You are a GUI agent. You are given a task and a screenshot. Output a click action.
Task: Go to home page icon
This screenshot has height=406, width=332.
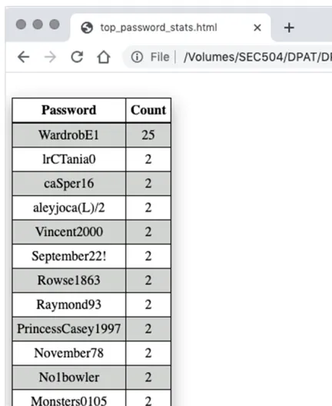pyautogui.click(x=104, y=57)
